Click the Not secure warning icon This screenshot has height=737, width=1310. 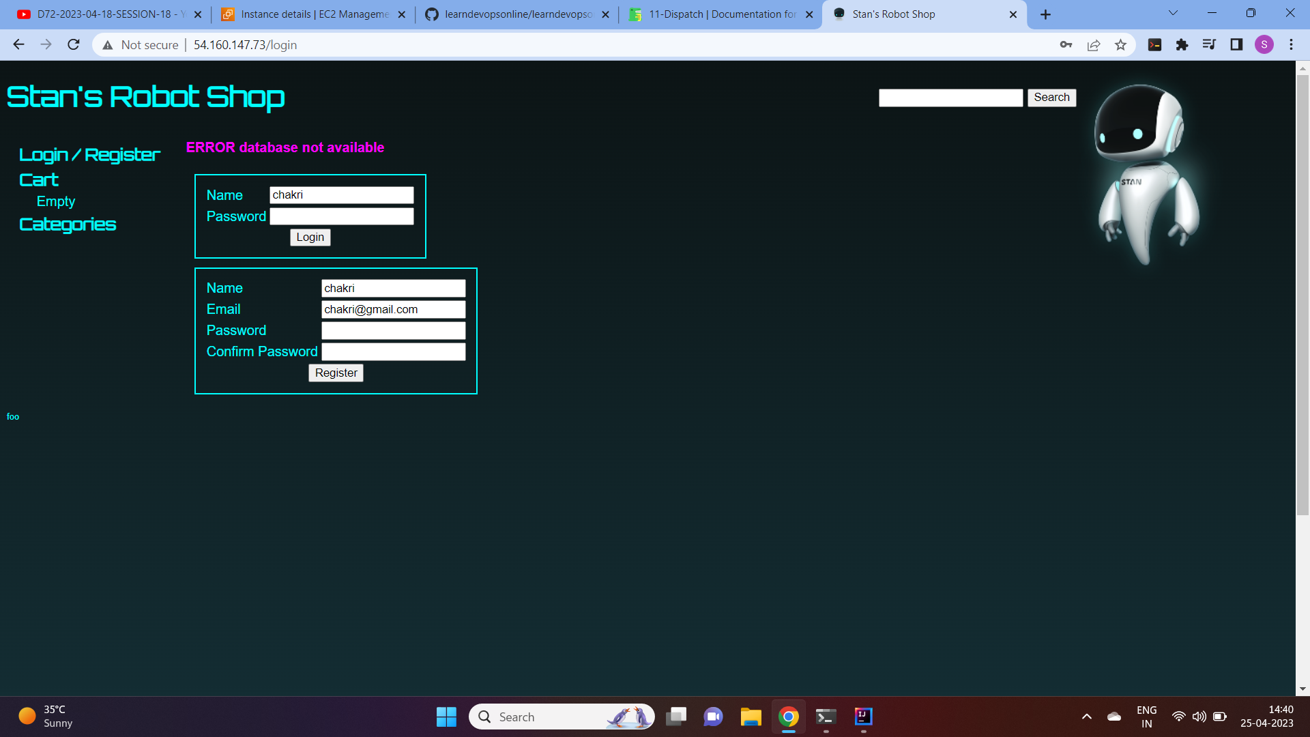(x=108, y=44)
